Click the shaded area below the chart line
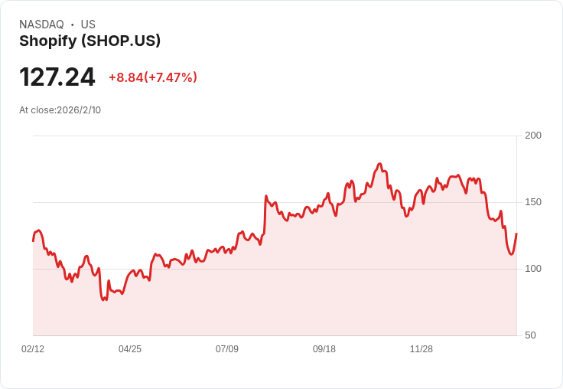The image size is (563, 389). (x=306, y=291)
